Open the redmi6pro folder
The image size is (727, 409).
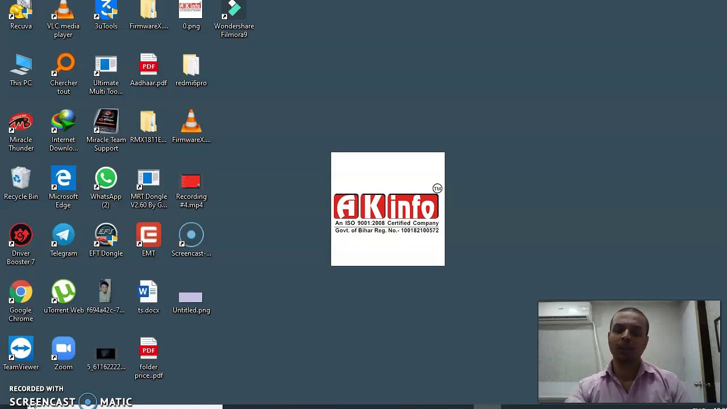coord(191,70)
